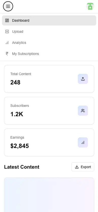Open the green user avatar

tap(90, 6)
